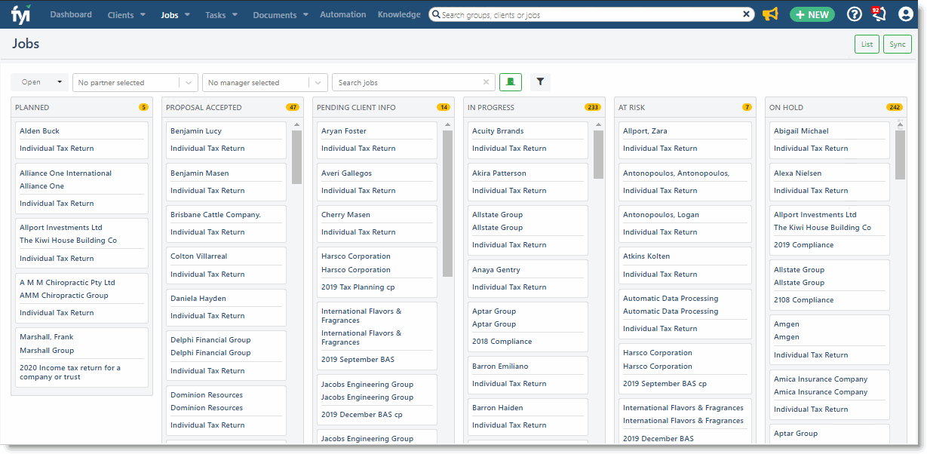
Task: Open the user profile account icon
Action: pyautogui.click(x=906, y=14)
